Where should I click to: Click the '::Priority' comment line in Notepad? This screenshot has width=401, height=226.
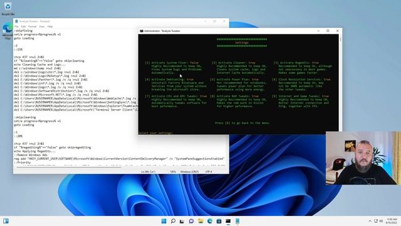pyautogui.click(x=23, y=163)
